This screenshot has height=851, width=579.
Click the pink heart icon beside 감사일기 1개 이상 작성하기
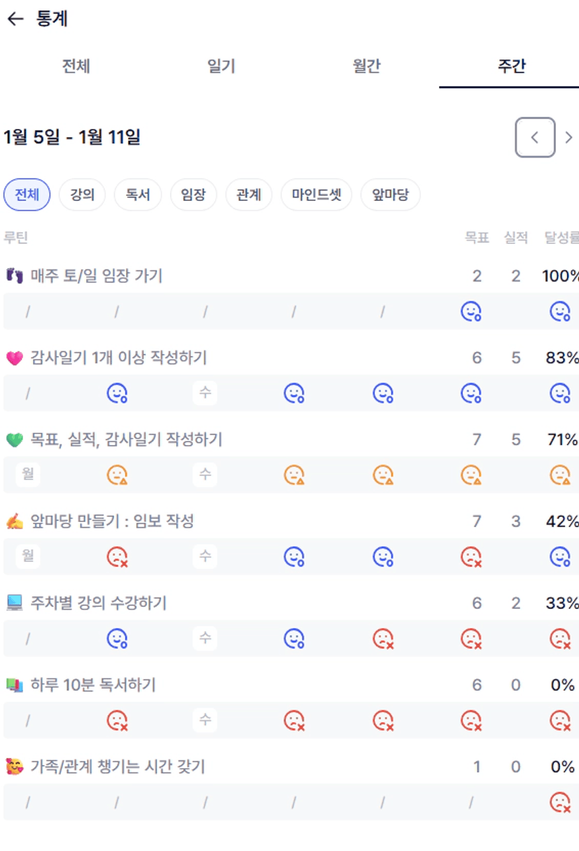(15, 358)
